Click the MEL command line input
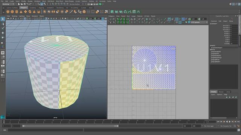 [46, 130]
